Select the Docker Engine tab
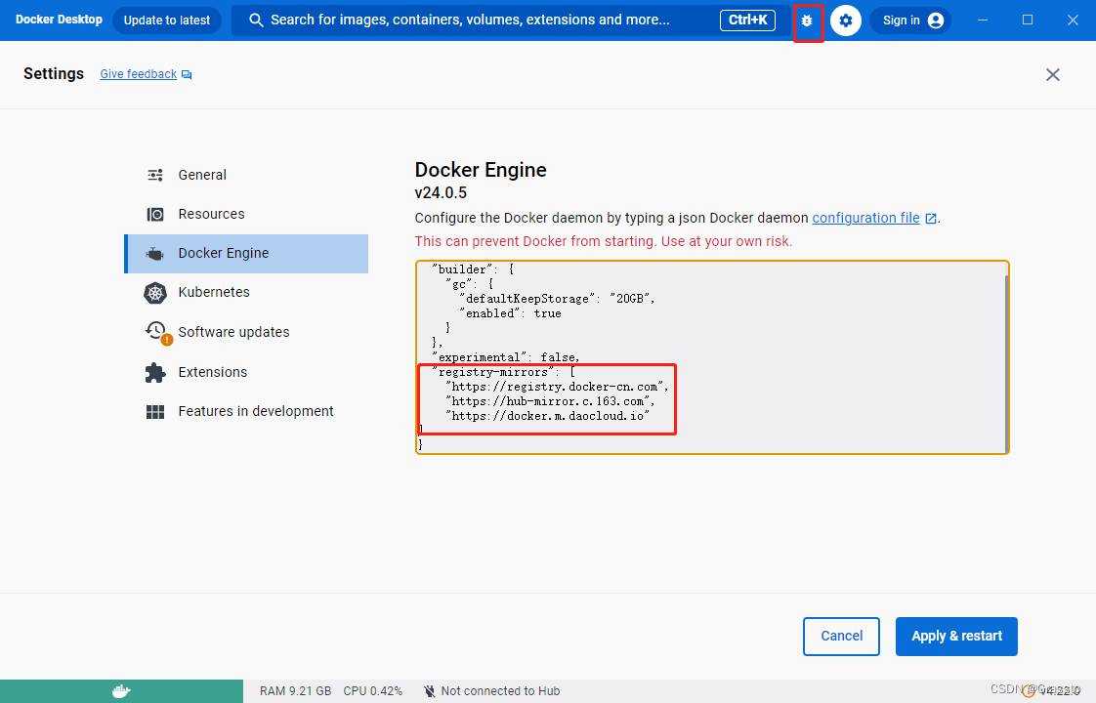 (x=247, y=253)
